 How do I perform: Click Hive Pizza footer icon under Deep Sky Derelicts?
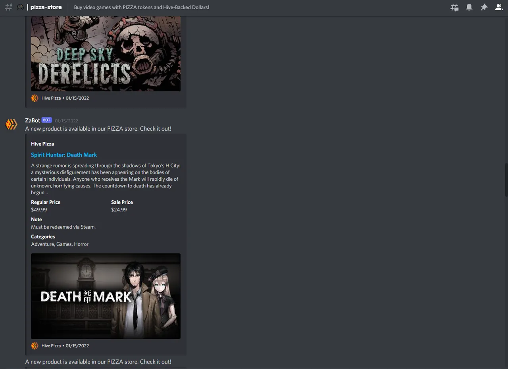point(35,98)
